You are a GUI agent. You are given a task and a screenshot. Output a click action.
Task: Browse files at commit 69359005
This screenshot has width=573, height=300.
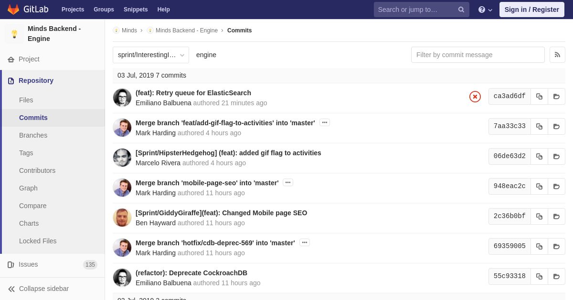click(556, 246)
